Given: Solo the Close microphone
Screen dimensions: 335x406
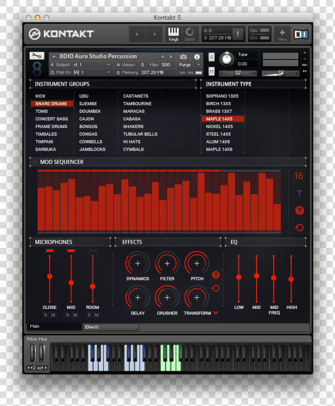Looking at the screenshot, I should [46, 315].
